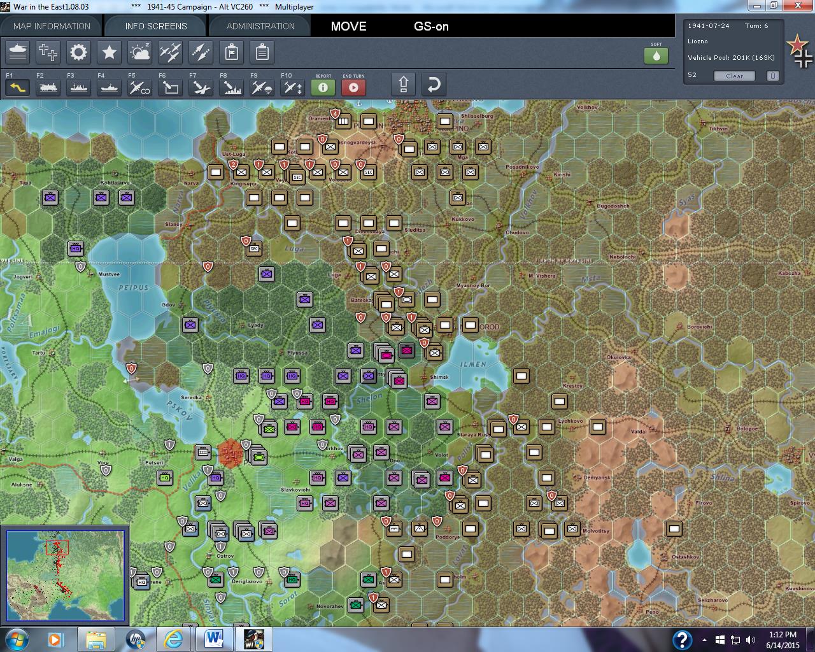Select the green unit counter east of Pskov
This screenshot has width=815, height=652.
pos(259,457)
